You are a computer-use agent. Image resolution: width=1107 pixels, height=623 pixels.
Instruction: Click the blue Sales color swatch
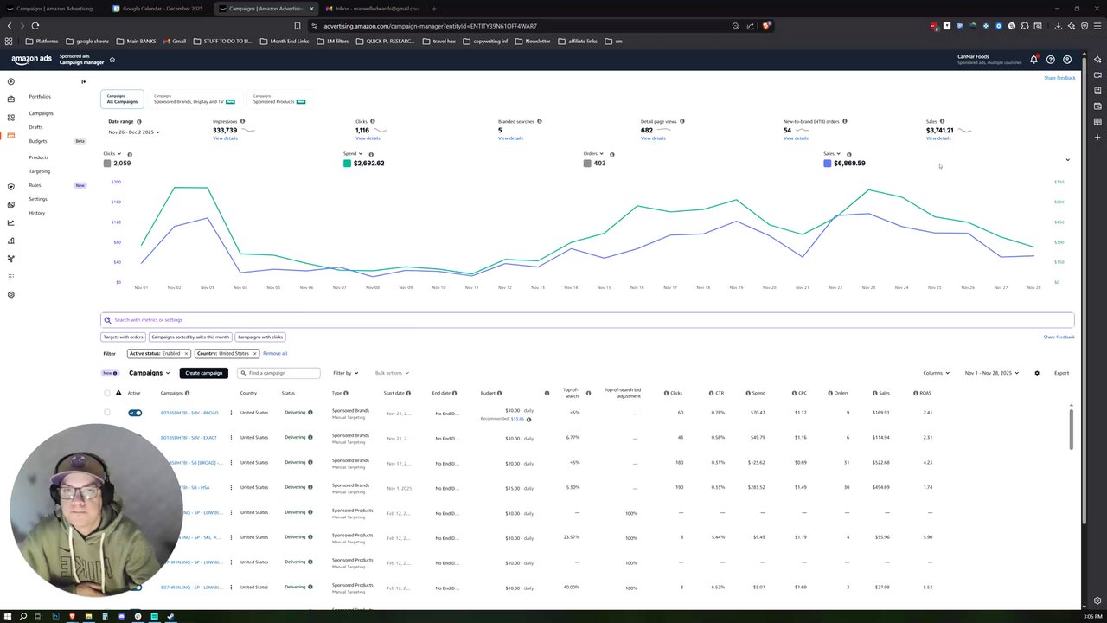tap(827, 163)
